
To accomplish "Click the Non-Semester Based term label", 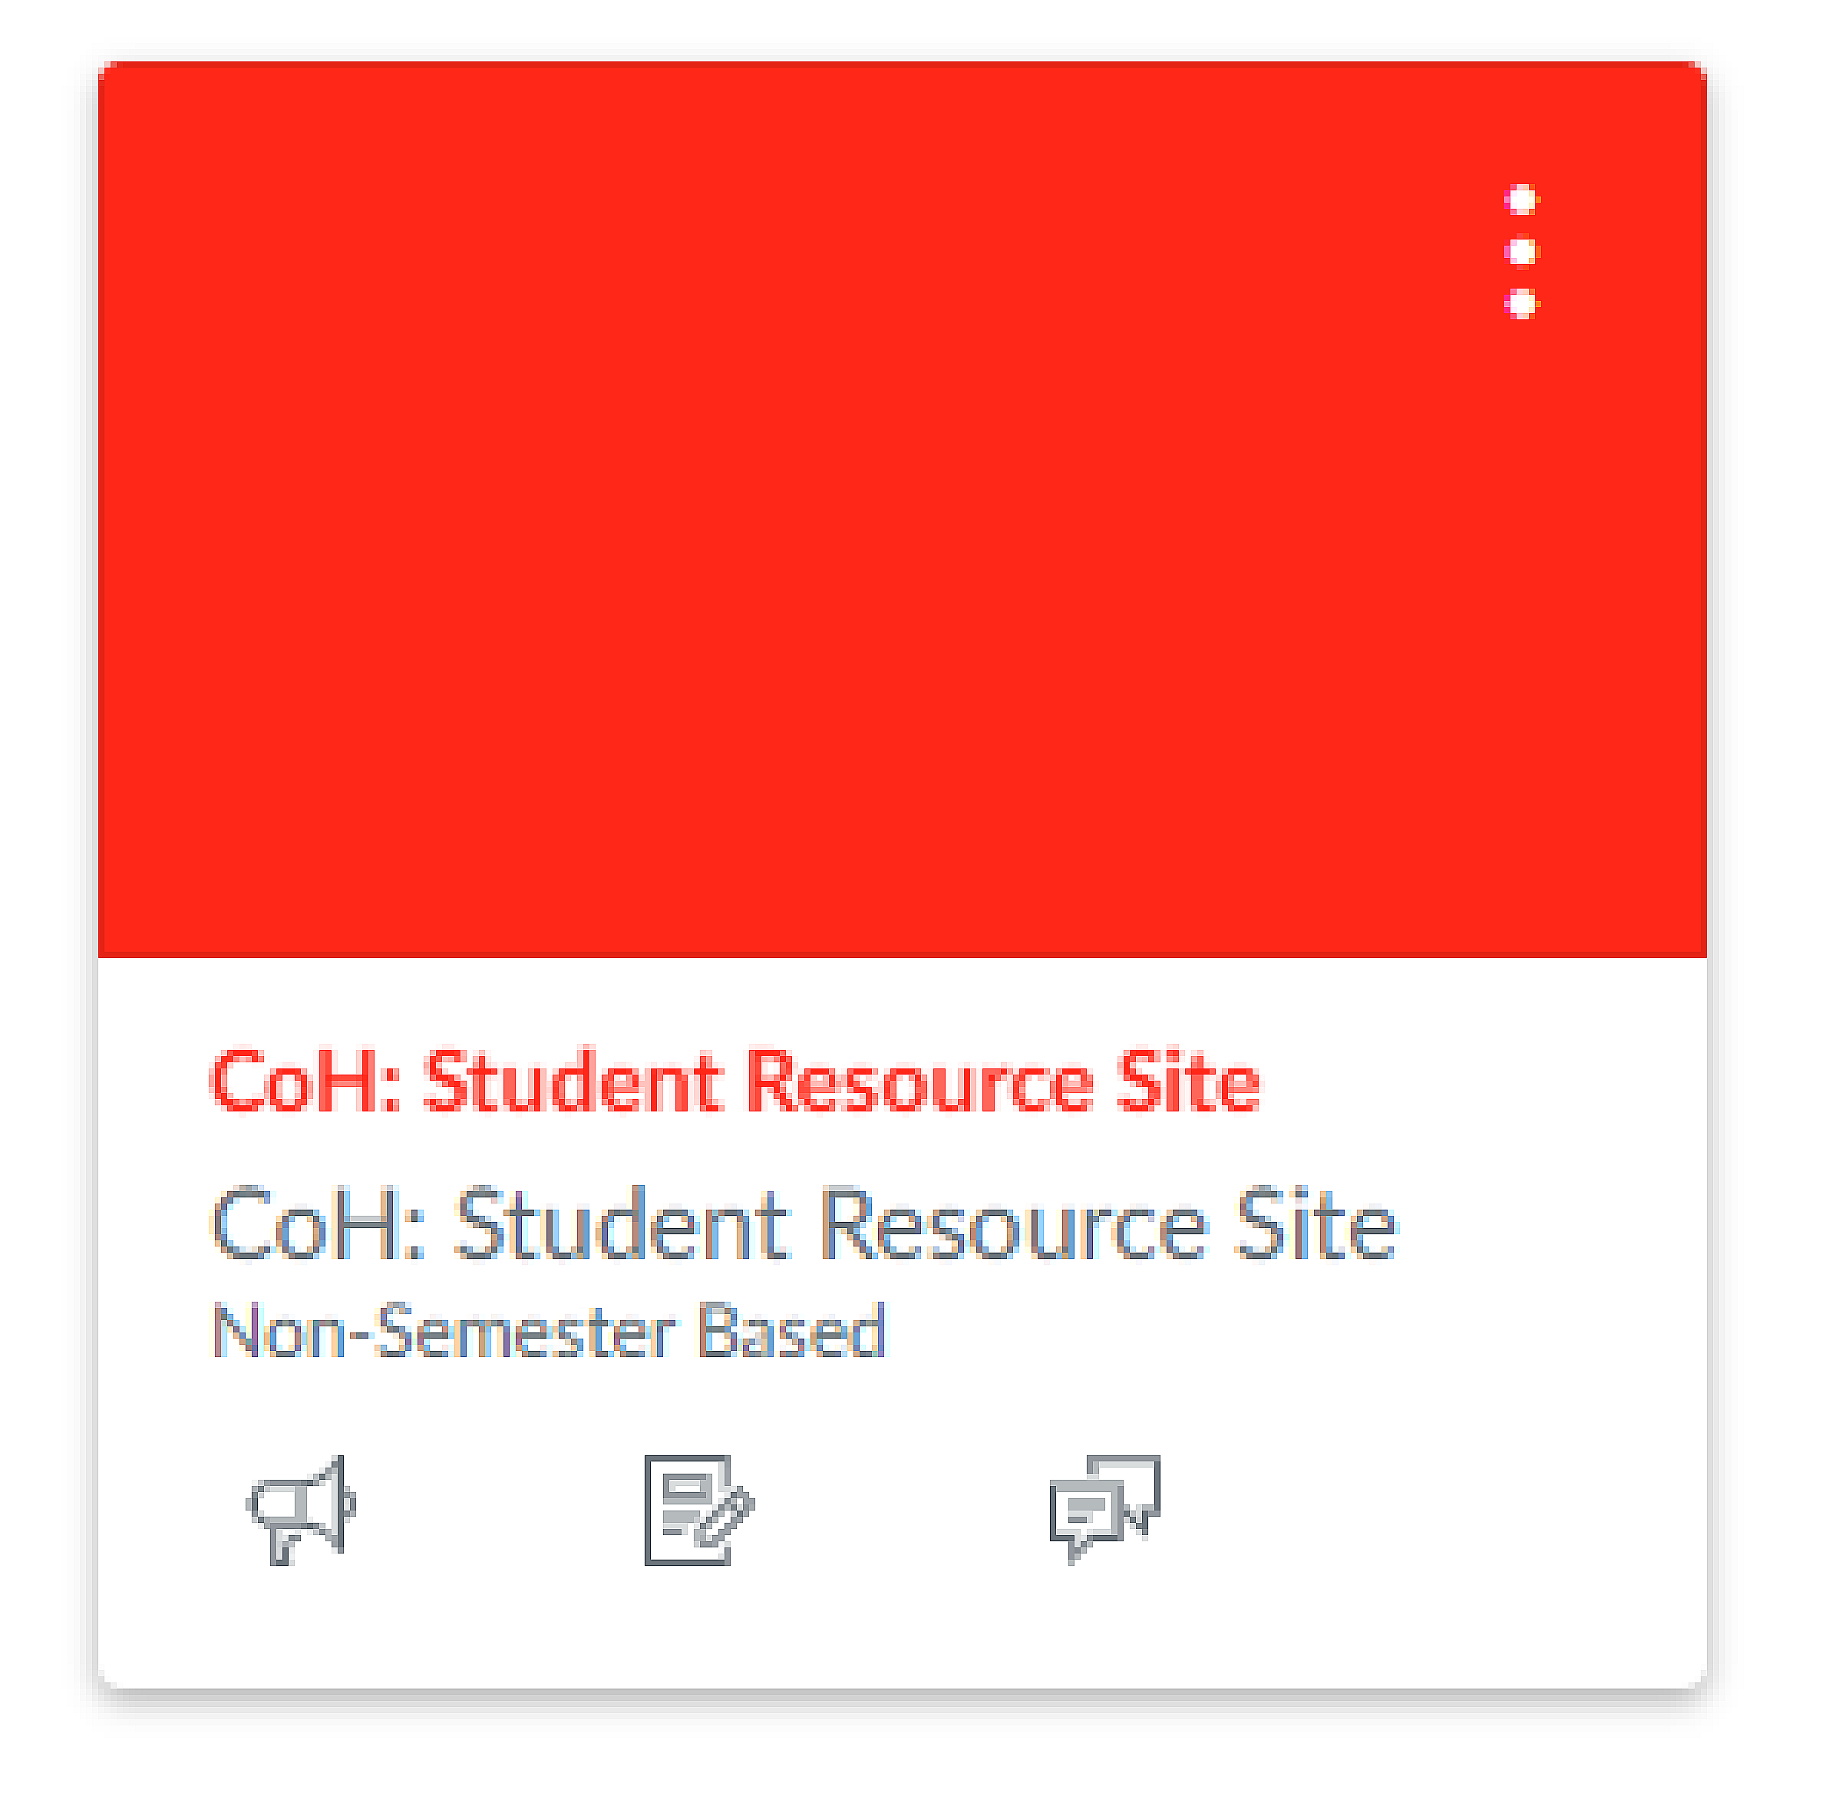I will click(x=549, y=1331).
